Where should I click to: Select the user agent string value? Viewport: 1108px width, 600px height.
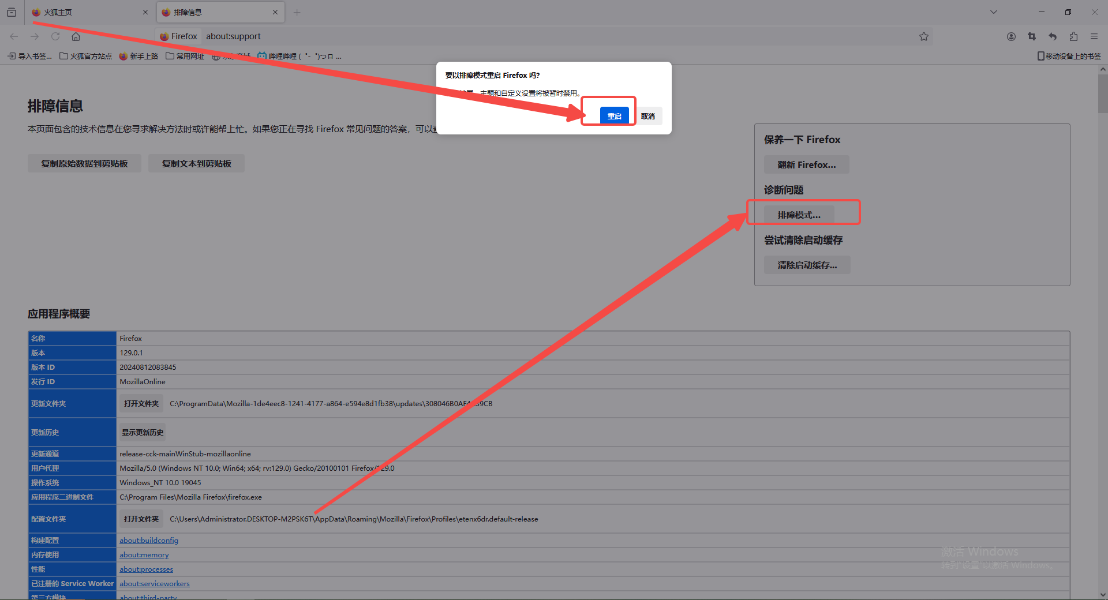pos(257,468)
